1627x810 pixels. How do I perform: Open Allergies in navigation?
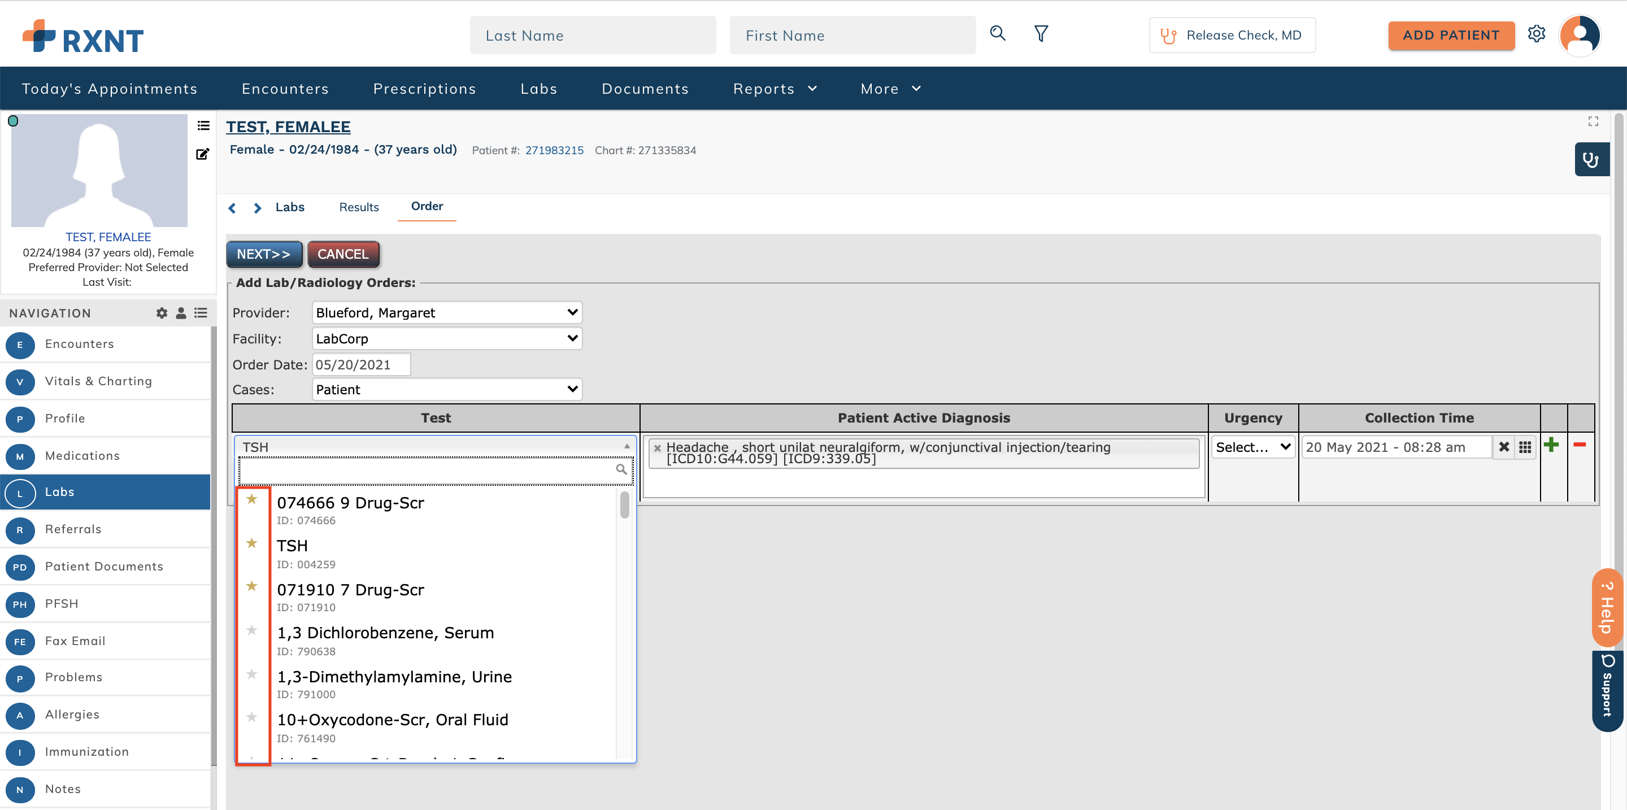pos(105,714)
